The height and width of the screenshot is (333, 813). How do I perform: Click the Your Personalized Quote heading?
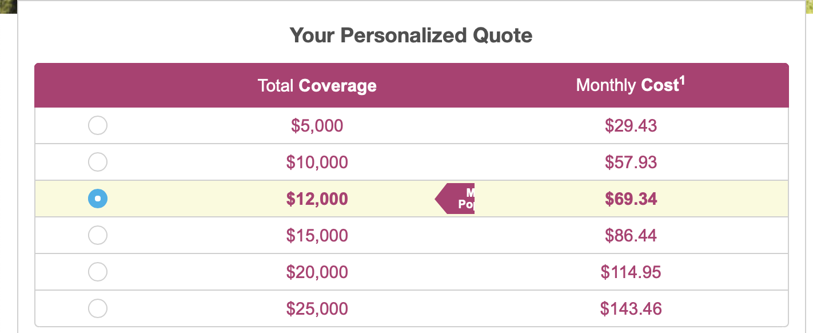pyautogui.click(x=411, y=35)
